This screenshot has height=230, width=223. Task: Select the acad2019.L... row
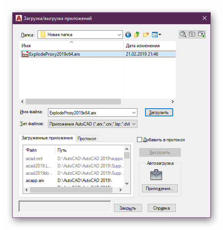pyautogui.click(x=73, y=166)
